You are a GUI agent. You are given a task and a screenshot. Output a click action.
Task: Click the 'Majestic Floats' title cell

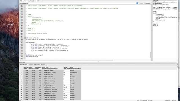(55, 73)
